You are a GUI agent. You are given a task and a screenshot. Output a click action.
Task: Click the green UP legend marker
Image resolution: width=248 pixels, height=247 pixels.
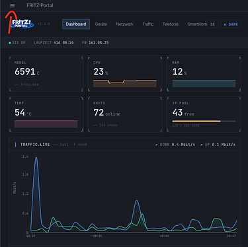click(202, 145)
